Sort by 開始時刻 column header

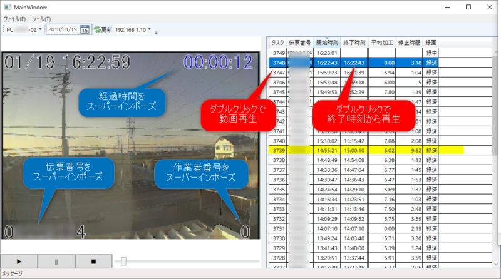[327, 43]
